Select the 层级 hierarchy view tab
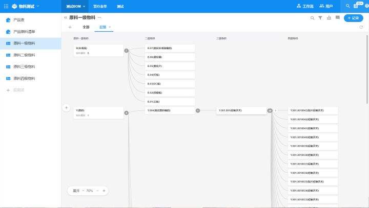The width and height of the screenshot is (369, 208). tap(103, 27)
